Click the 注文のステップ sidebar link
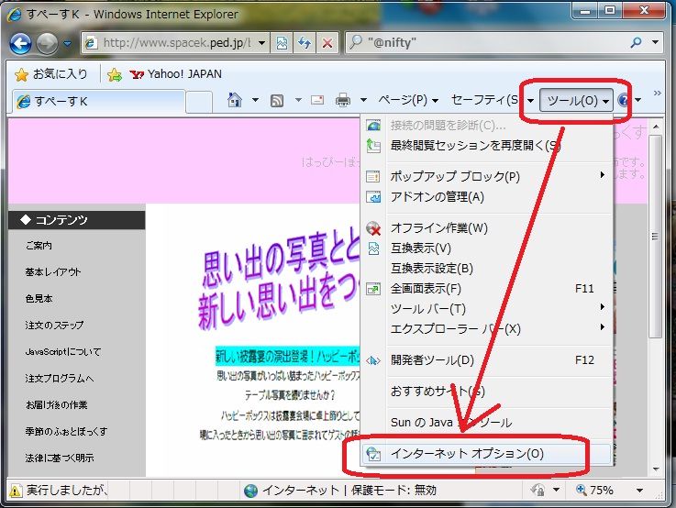 coord(55,326)
